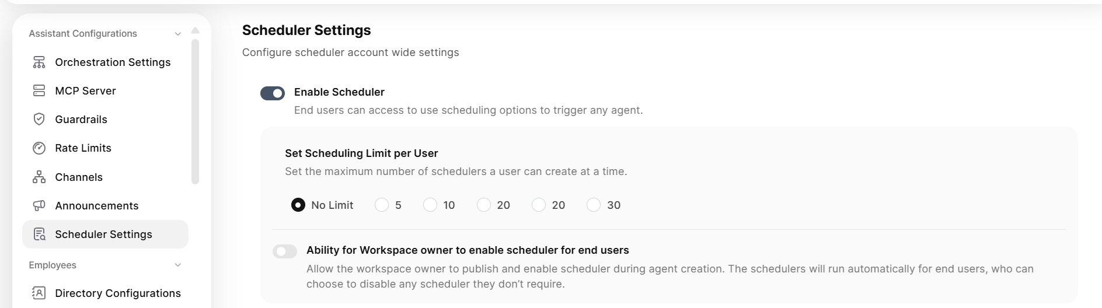Select the 5 schedulers limit option
The width and height of the screenshot is (1102, 308).
(382, 205)
